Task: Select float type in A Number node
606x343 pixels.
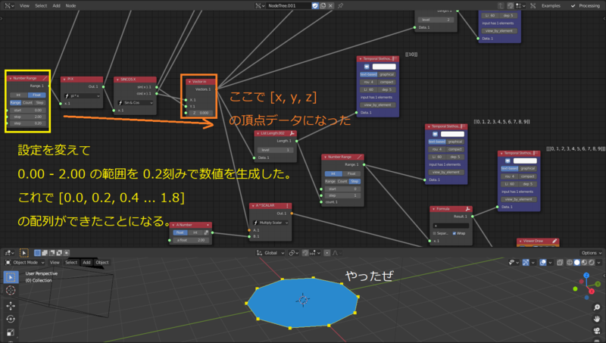Action: pos(180,232)
